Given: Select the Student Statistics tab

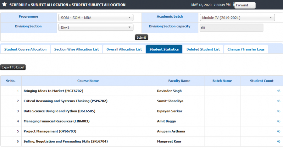Looking at the screenshot, I should point(164,49).
